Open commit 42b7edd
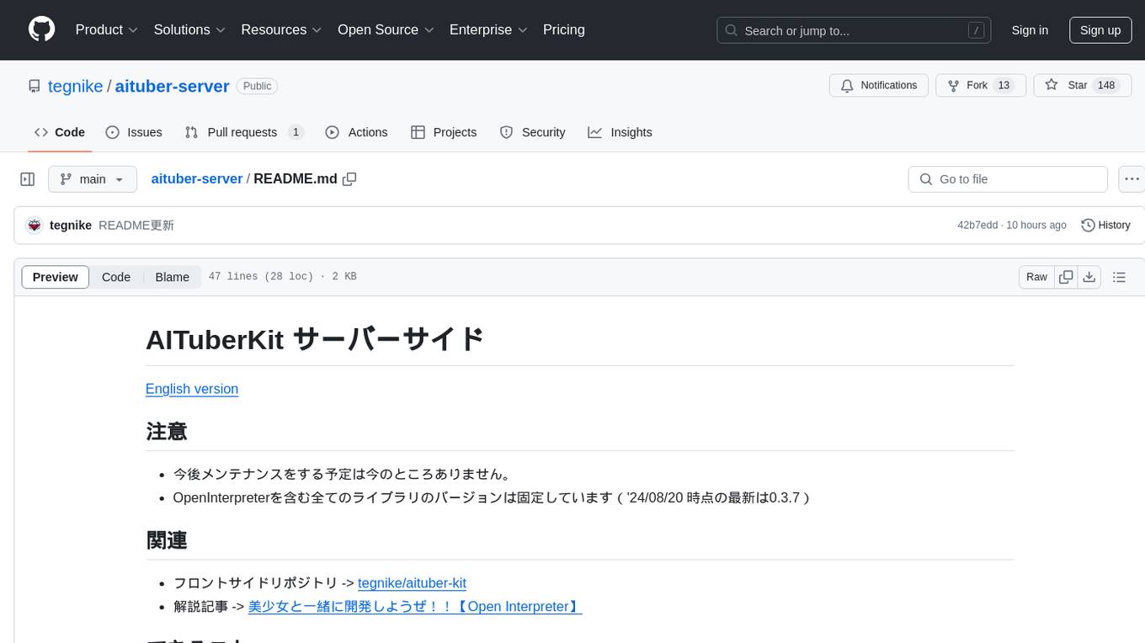This screenshot has width=1145, height=643. (x=977, y=225)
